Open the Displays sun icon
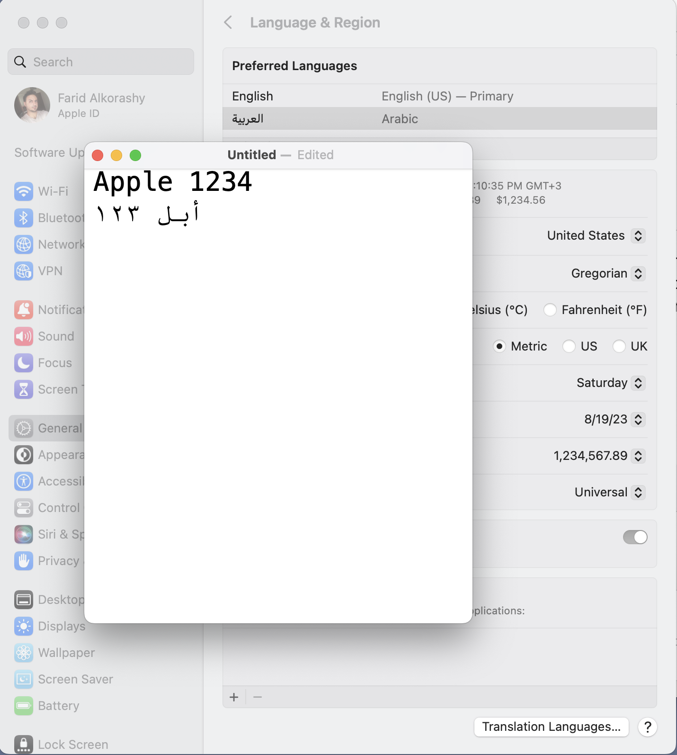 coord(24,626)
